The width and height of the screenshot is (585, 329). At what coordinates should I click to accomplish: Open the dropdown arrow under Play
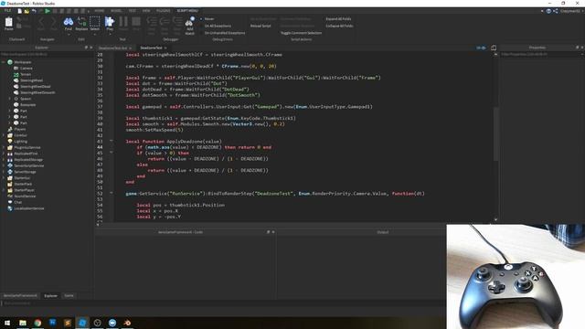click(x=110, y=34)
